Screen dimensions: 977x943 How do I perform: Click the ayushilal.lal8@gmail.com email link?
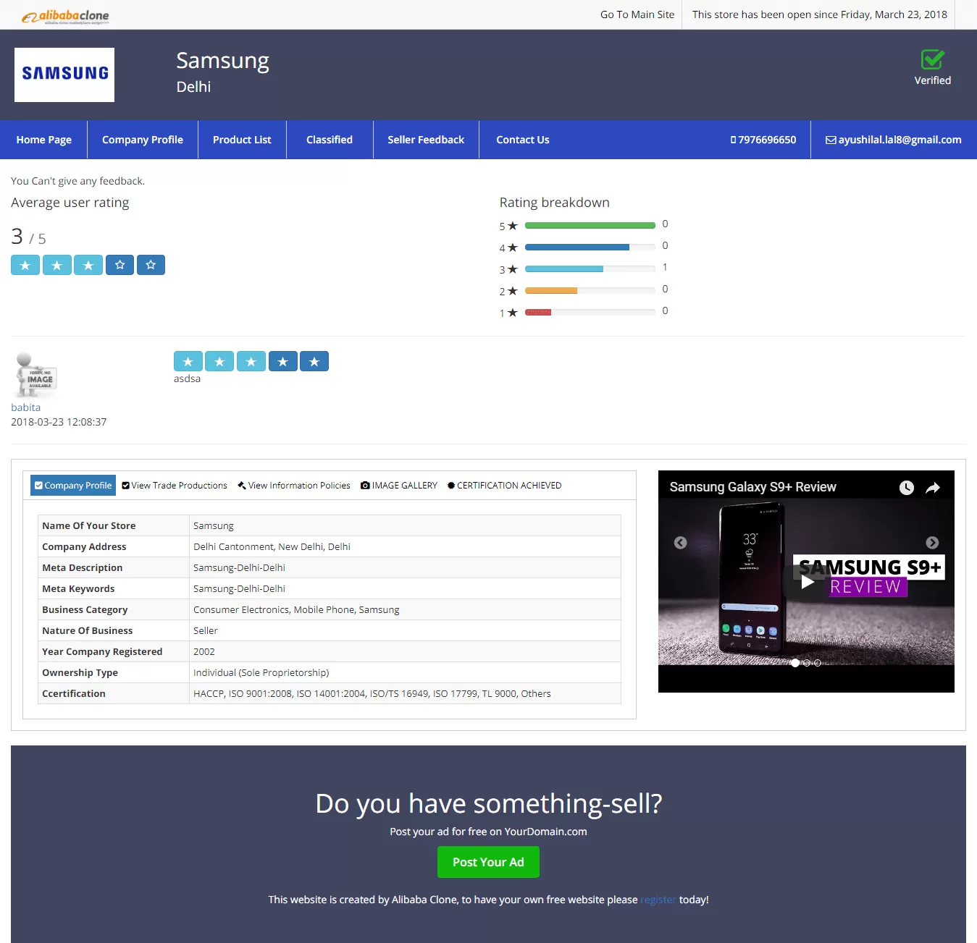pos(894,140)
